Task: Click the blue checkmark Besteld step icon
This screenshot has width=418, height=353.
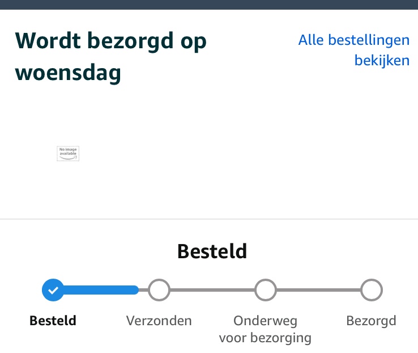Action: pos(53,290)
